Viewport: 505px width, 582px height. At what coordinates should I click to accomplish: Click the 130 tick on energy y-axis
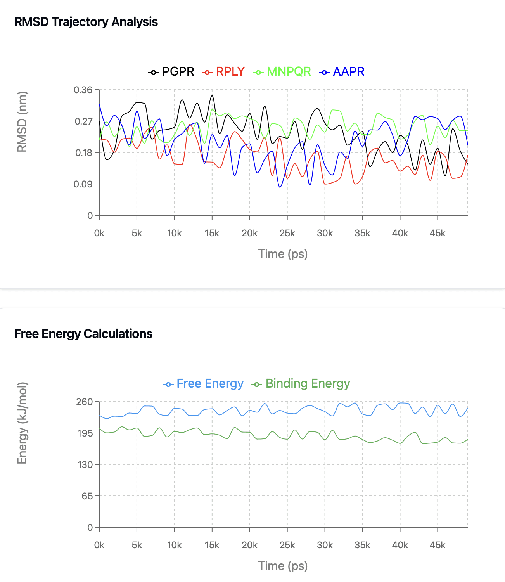(85, 465)
